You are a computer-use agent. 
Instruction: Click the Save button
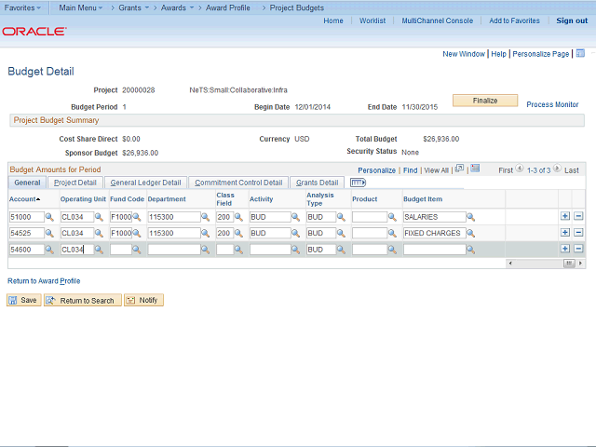point(23,300)
